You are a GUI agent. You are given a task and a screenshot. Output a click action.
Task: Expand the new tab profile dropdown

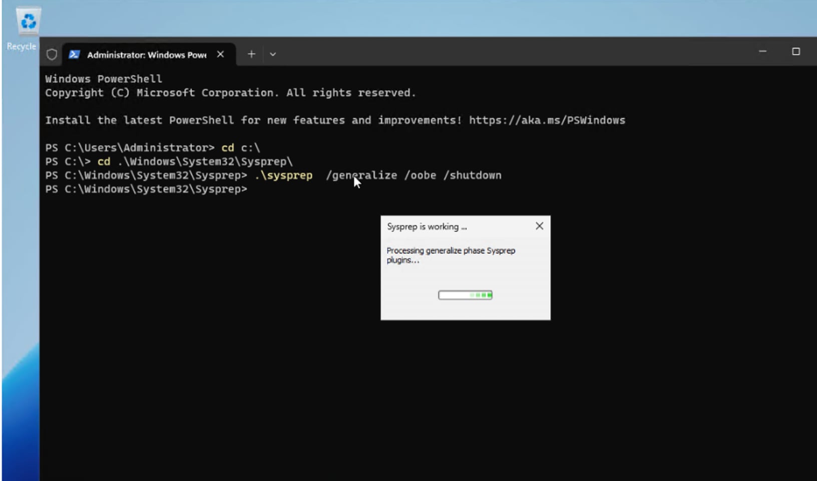click(273, 54)
